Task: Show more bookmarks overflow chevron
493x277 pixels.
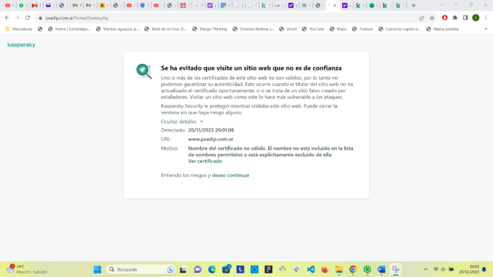Action: 486,29
